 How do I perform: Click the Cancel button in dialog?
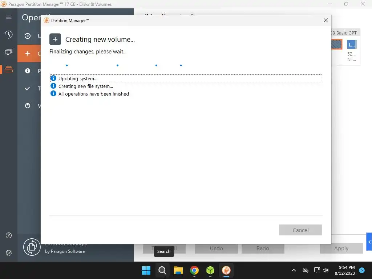tap(300, 230)
